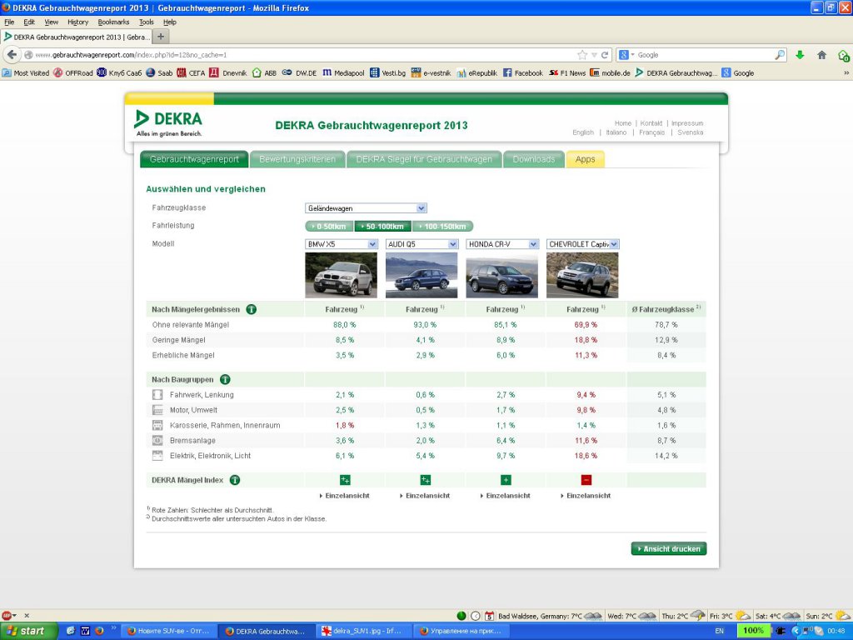853x640 pixels.
Task: Open the Fahrzeugklasse Geländewagen dropdown
Action: pyautogui.click(x=366, y=208)
